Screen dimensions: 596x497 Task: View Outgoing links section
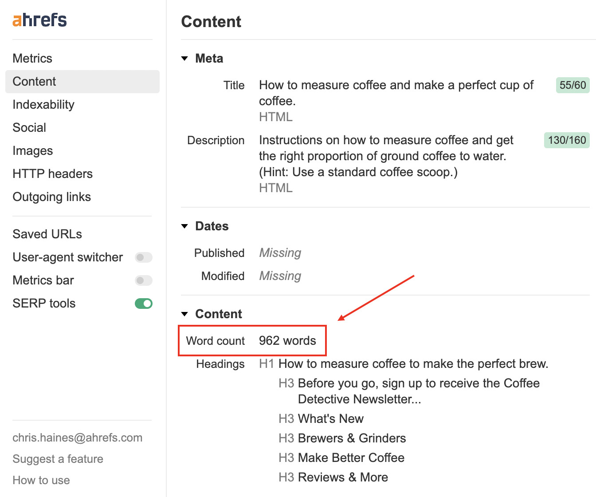51,197
